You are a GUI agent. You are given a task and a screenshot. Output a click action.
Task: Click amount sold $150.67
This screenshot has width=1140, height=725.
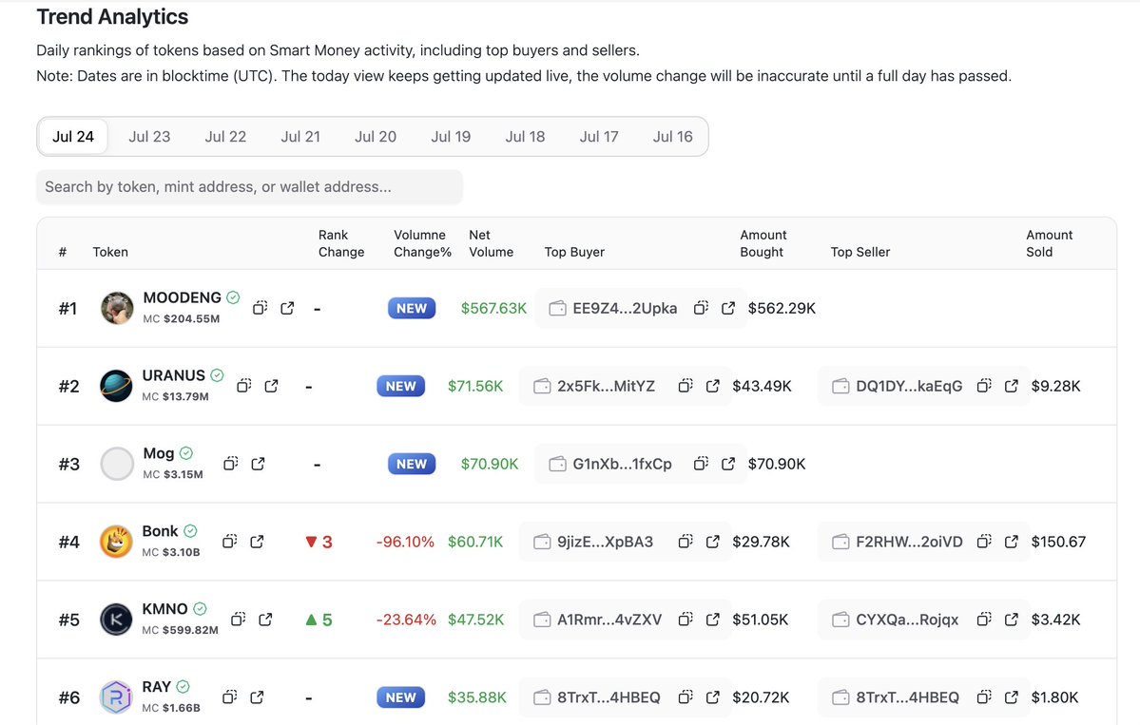click(x=1058, y=542)
